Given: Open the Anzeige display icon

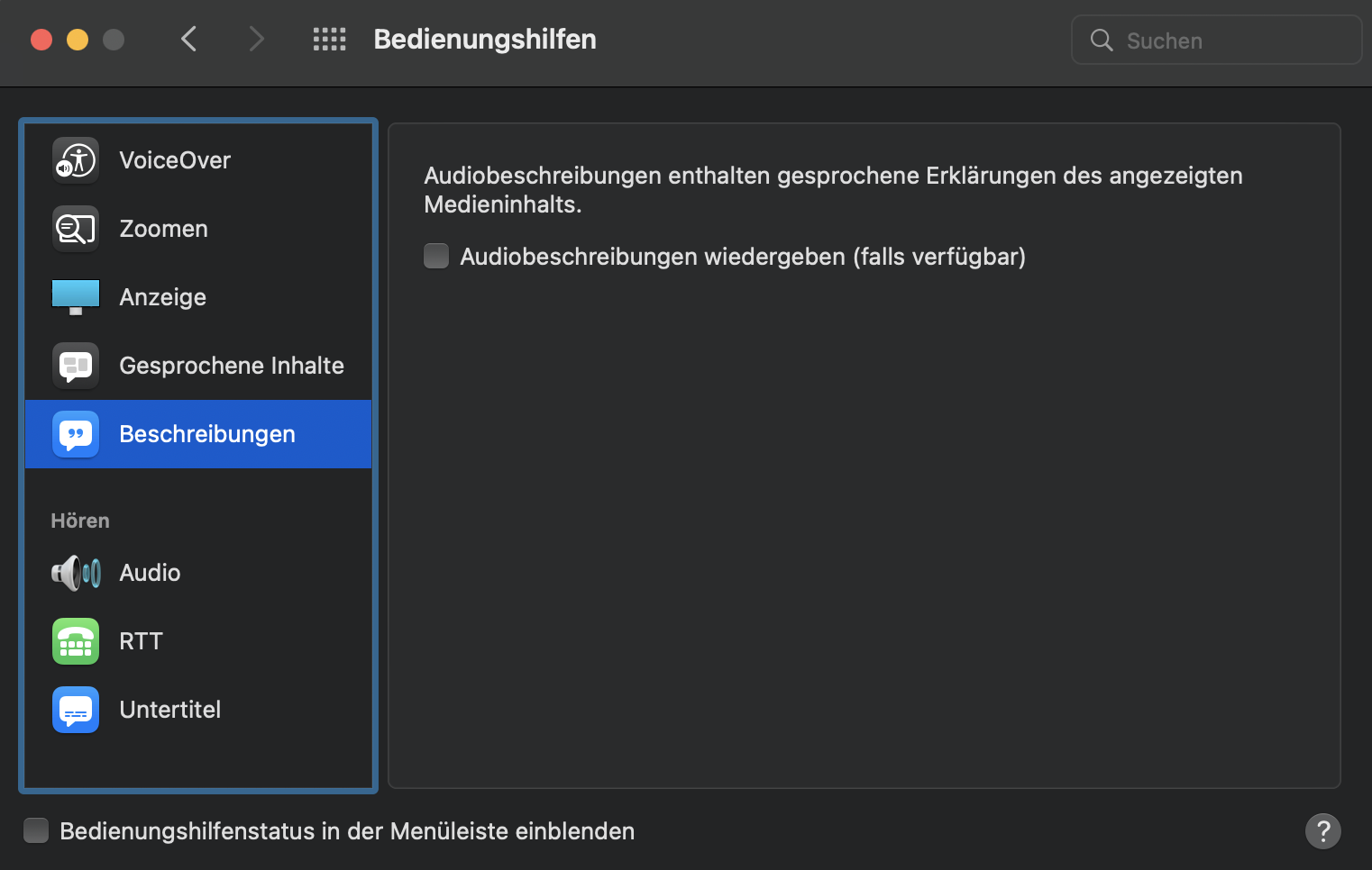Looking at the screenshot, I should [x=76, y=297].
